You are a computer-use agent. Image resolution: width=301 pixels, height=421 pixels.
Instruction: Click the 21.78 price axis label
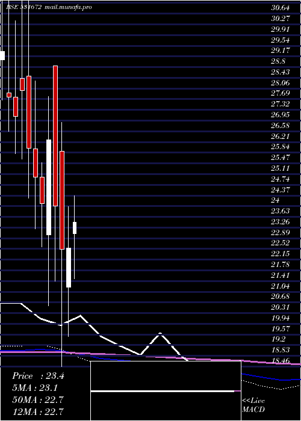[281, 265]
